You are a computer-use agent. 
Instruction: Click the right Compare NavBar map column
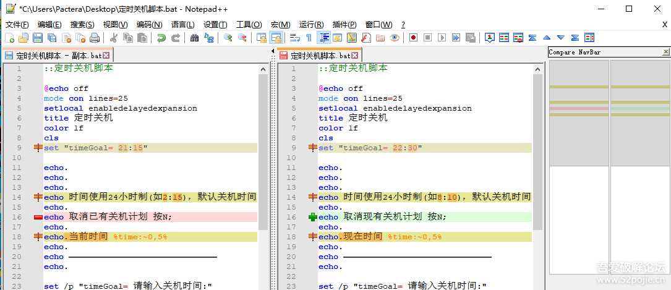(x=639, y=167)
